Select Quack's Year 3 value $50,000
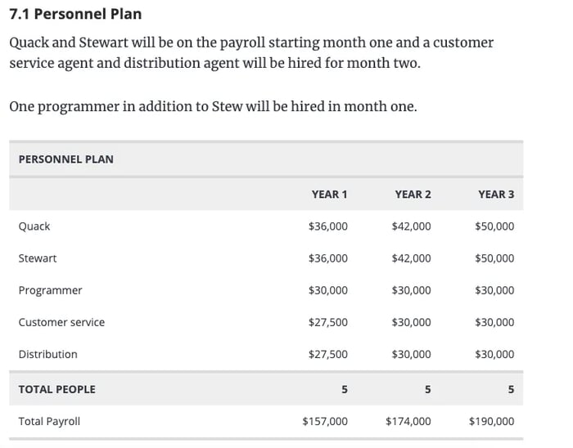The width and height of the screenshot is (573, 448). click(x=494, y=226)
